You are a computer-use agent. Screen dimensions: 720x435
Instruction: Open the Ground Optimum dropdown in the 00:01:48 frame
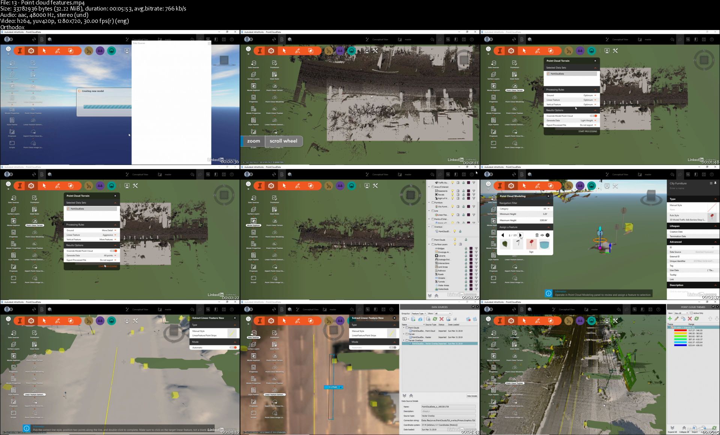(x=590, y=95)
